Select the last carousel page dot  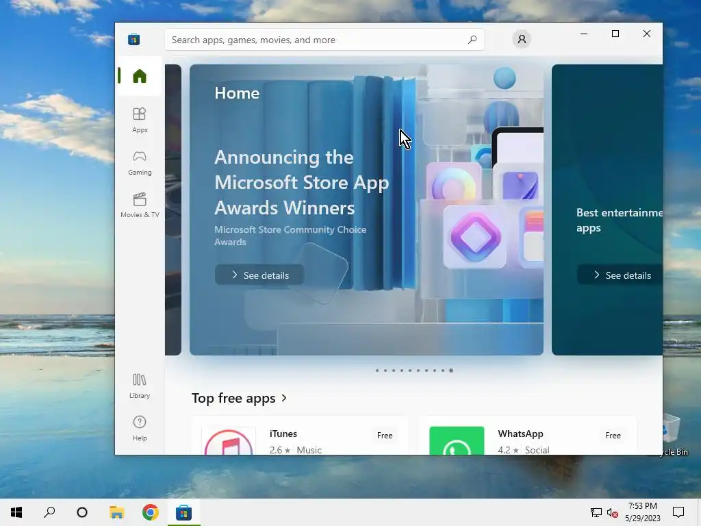451,371
